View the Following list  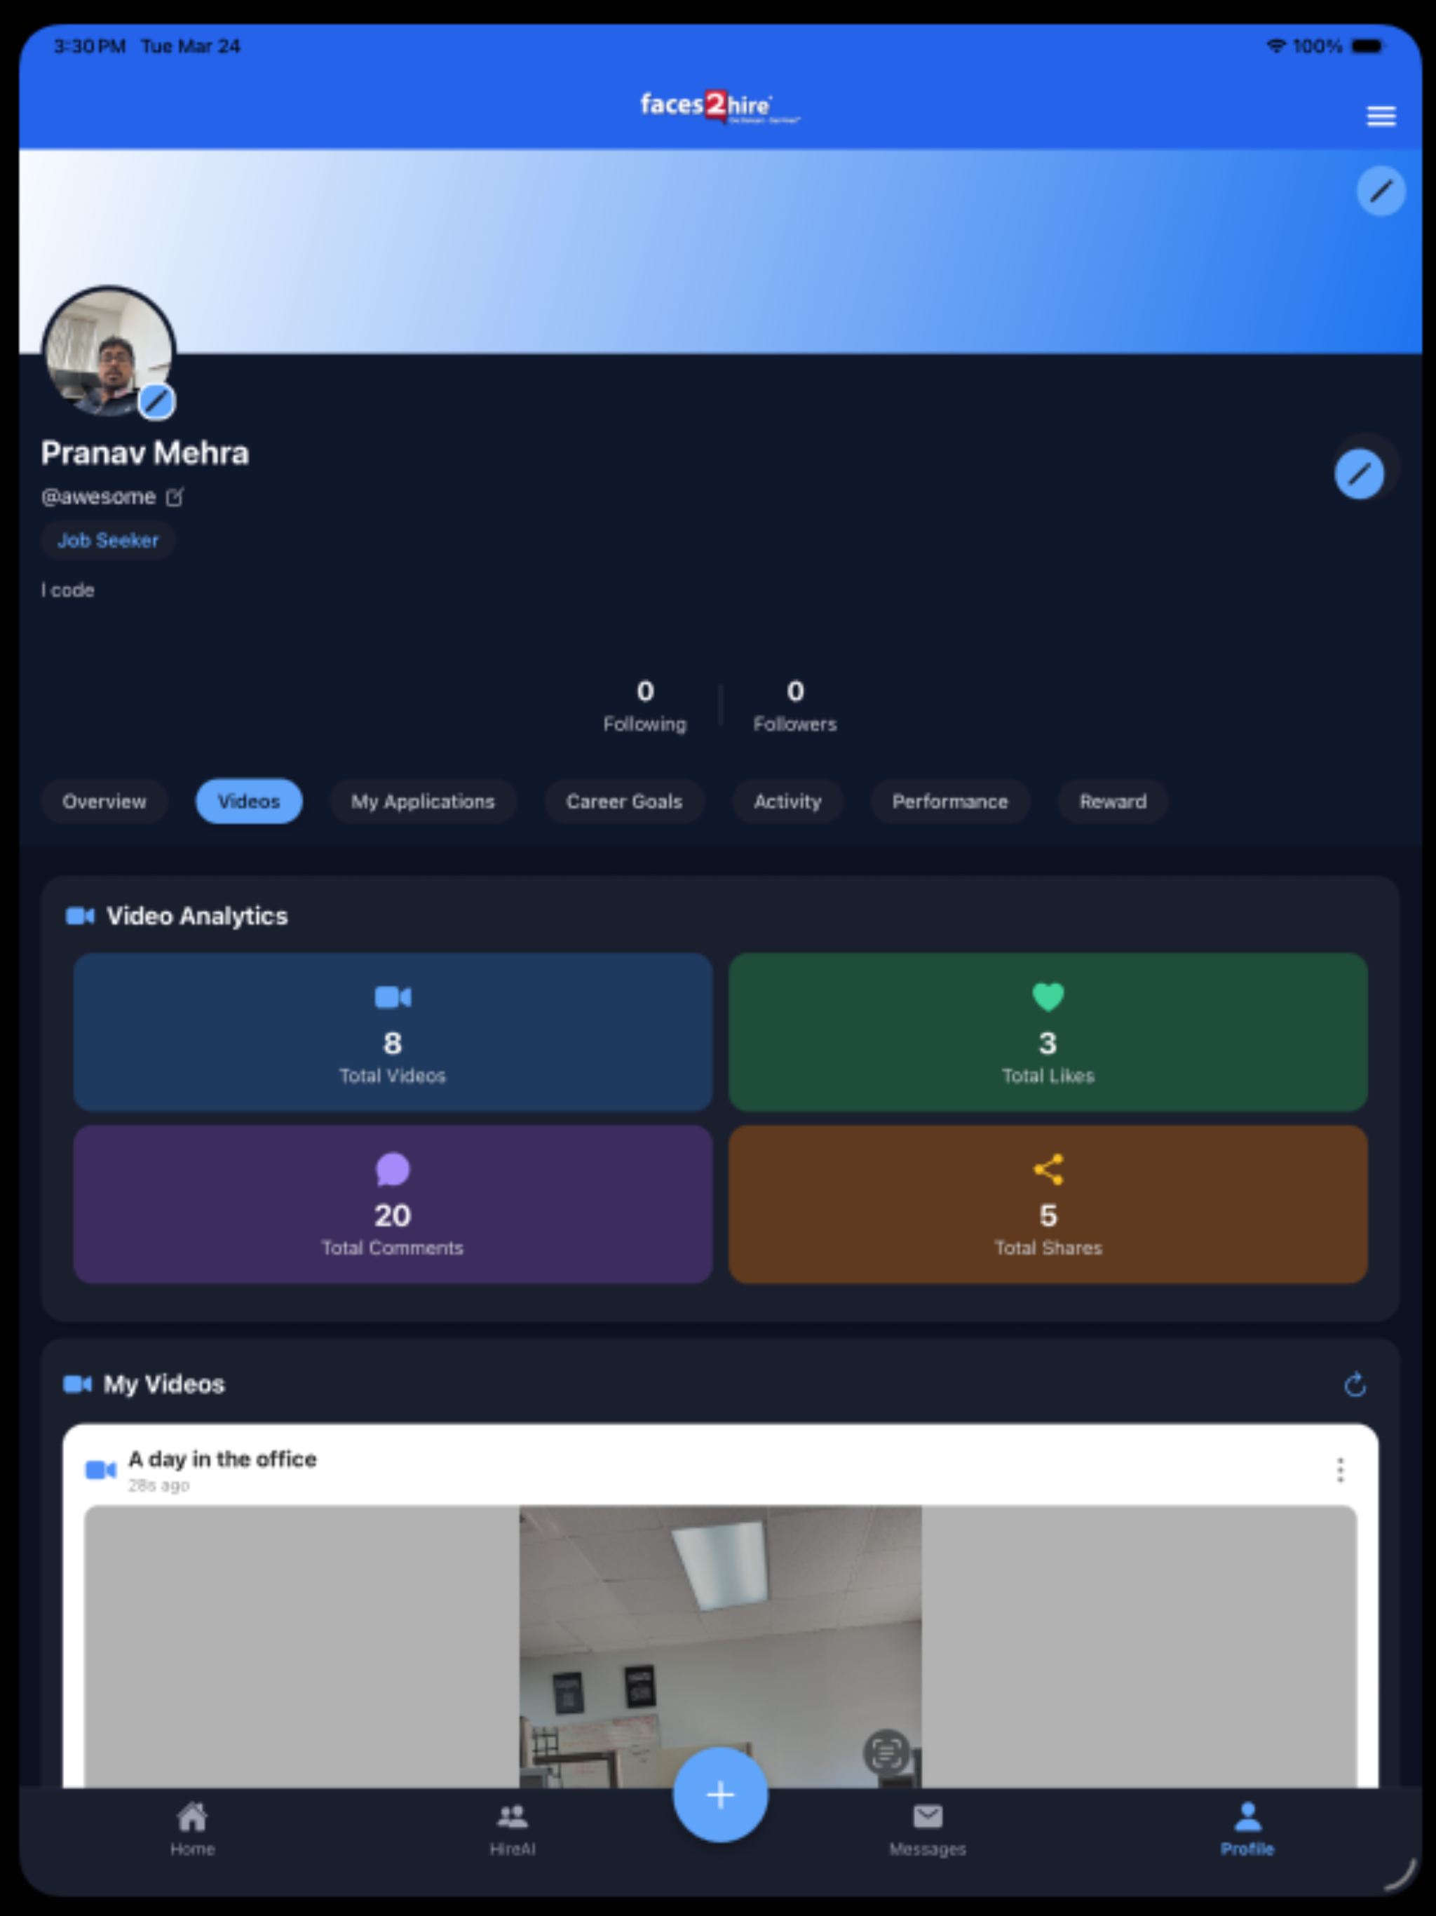(x=644, y=706)
